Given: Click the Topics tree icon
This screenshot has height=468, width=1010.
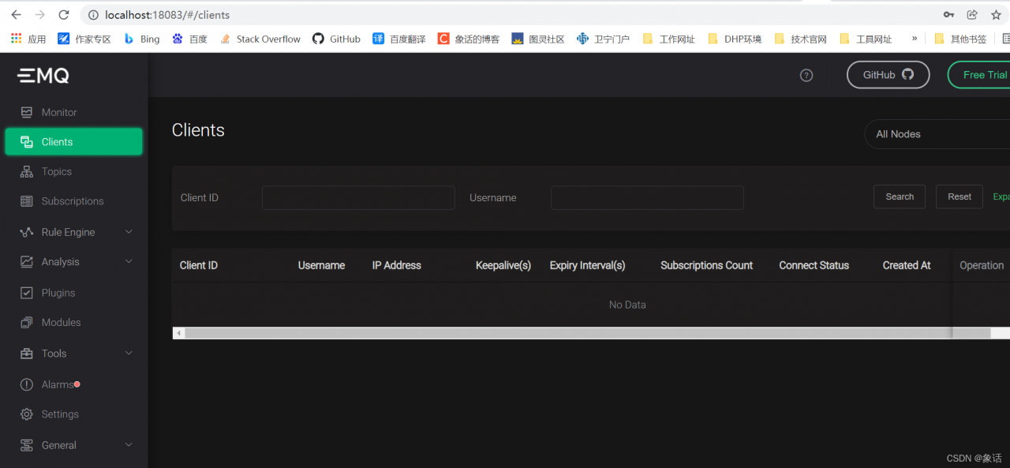Looking at the screenshot, I should point(27,171).
